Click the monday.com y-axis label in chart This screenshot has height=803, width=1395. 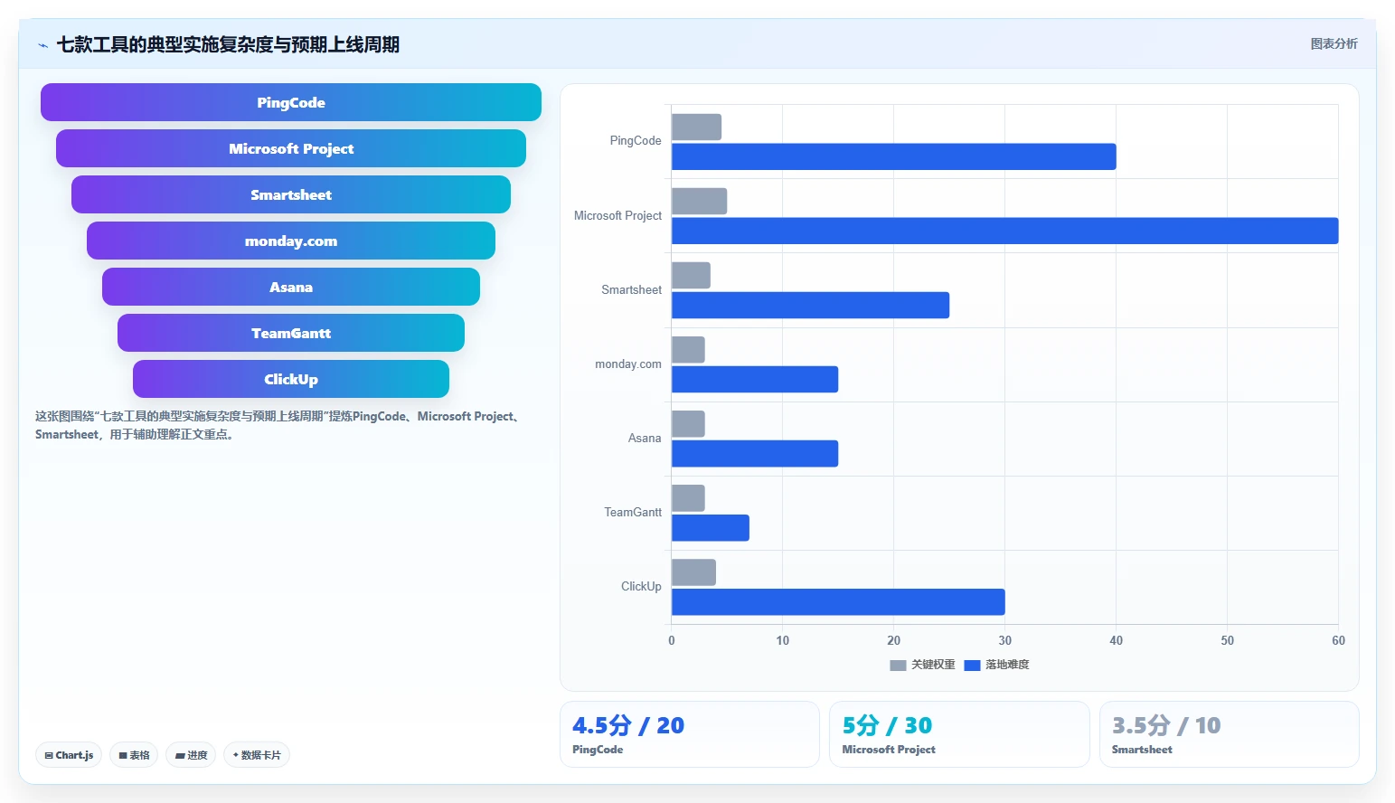tap(628, 364)
